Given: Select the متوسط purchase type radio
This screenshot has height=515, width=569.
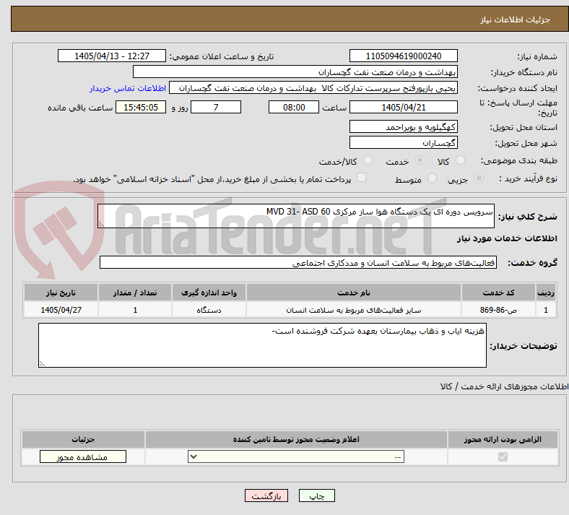Looking at the screenshot, I should (x=432, y=178).
